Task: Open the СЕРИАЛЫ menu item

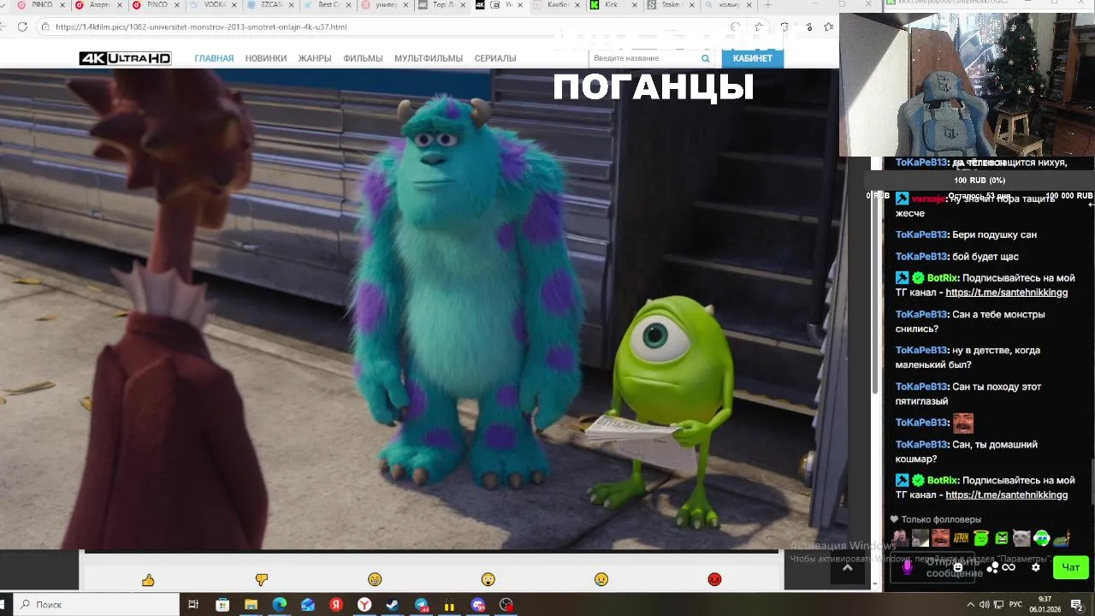Action: (x=495, y=58)
